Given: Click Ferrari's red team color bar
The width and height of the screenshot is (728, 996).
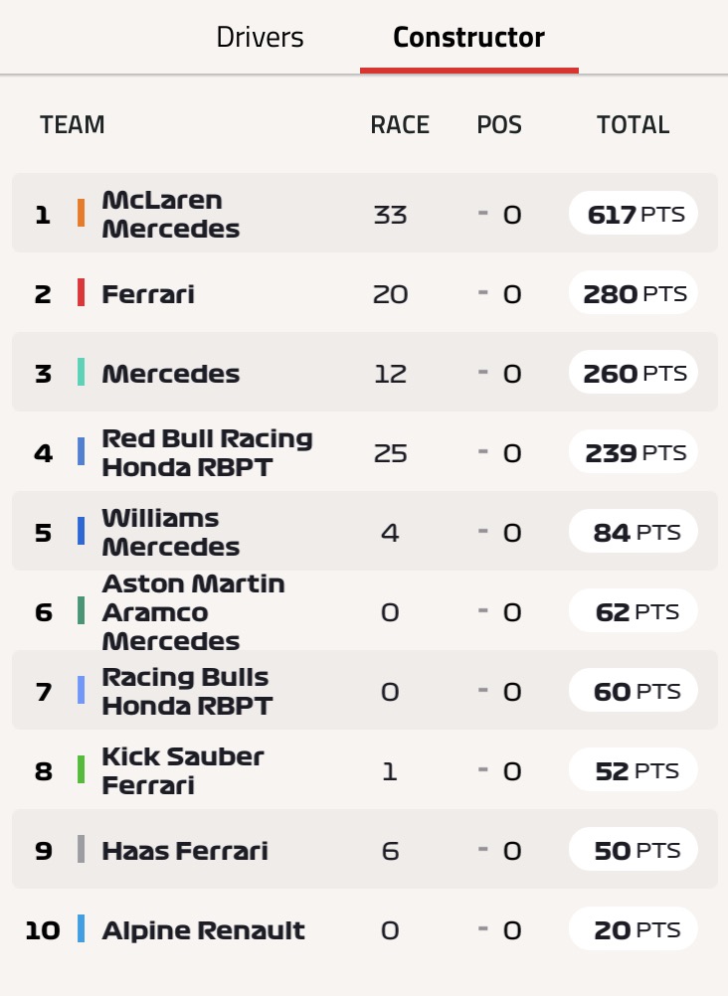Looking at the screenshot, I should (x=81, y=292).
